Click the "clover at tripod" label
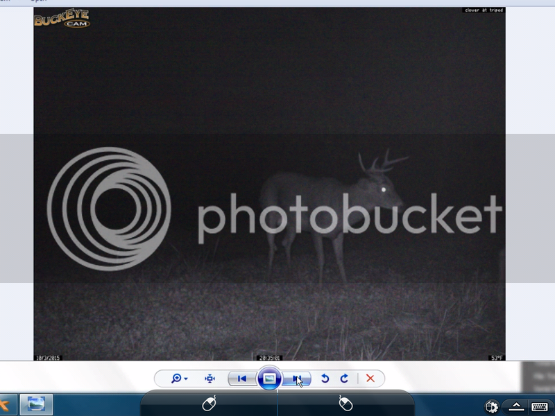555x416 pixels. tap(484, 10)
